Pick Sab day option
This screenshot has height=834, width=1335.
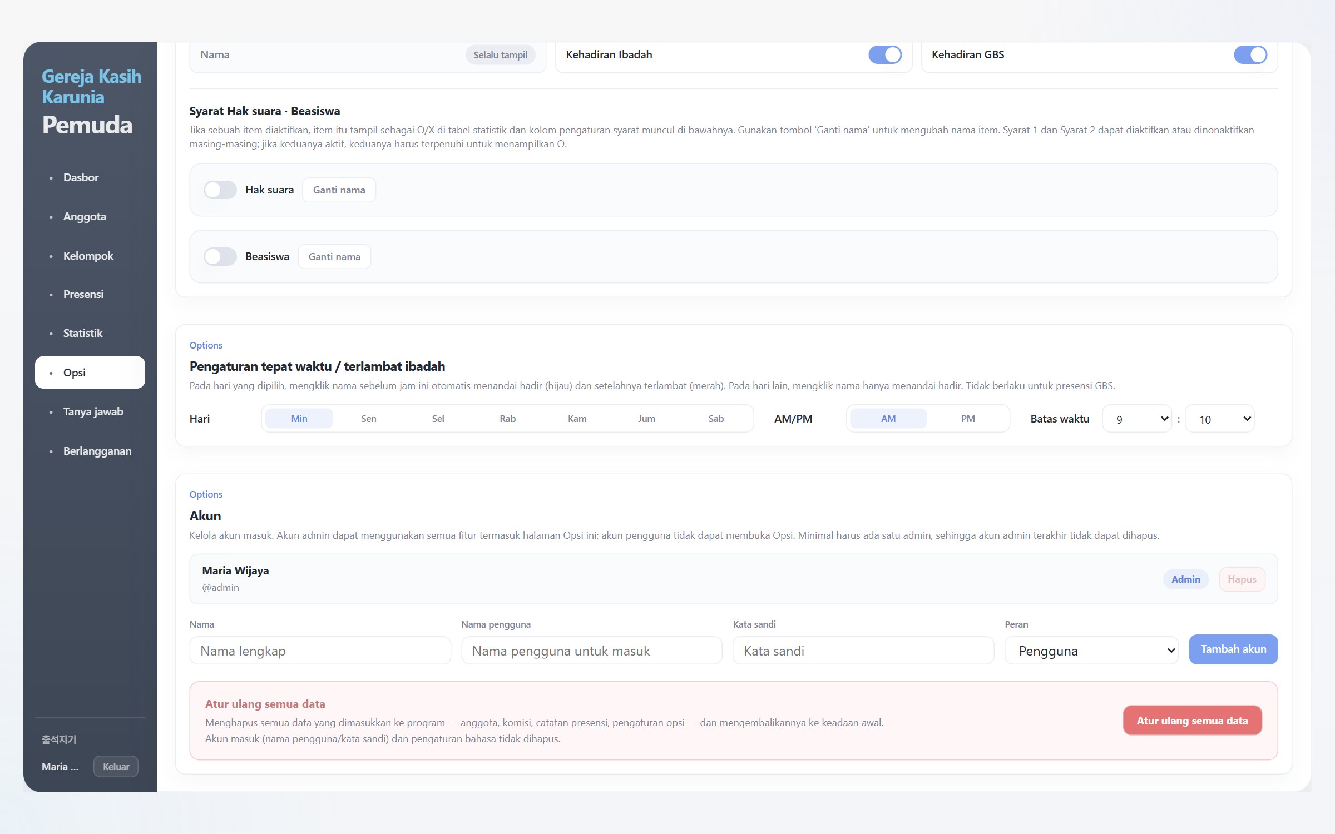coord(716,419)
